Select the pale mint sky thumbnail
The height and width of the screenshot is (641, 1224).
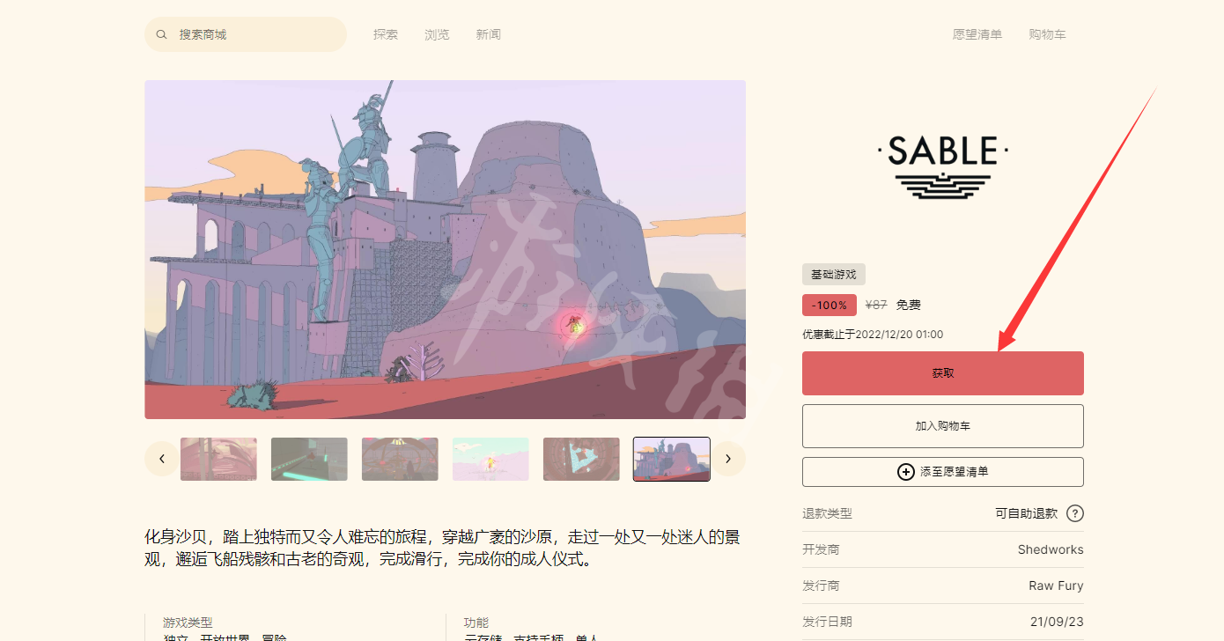pos(490,460)
